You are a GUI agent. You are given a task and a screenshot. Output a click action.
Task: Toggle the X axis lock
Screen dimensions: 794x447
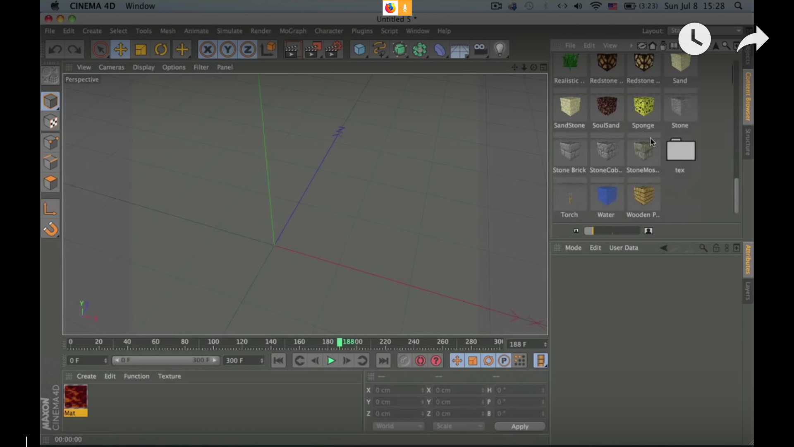(208, 50)
